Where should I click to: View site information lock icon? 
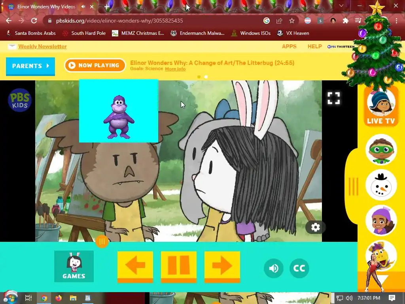click(50, 21)
